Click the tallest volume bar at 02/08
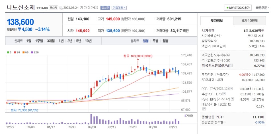 coord(91,119)
